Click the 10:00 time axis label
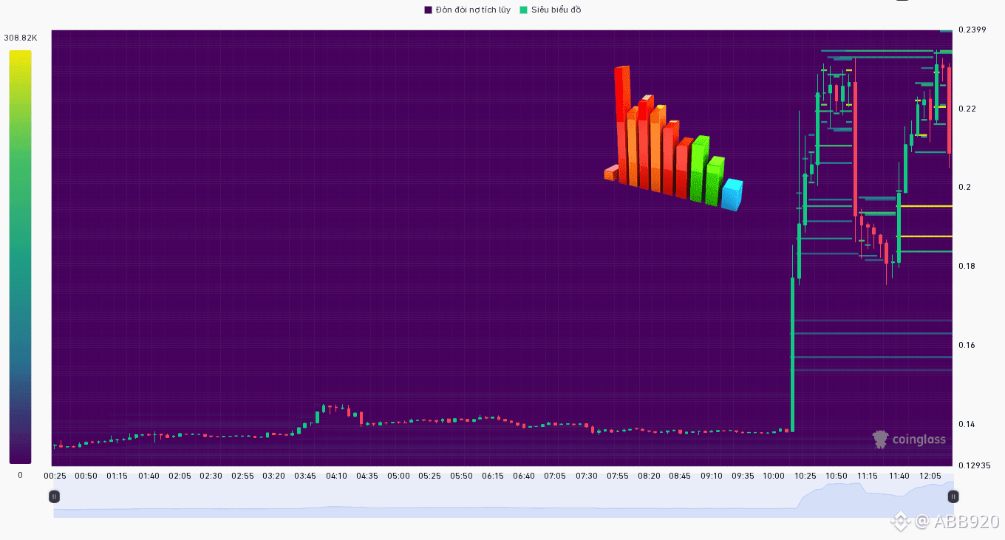1005x540 pixels. coord(774,476)
